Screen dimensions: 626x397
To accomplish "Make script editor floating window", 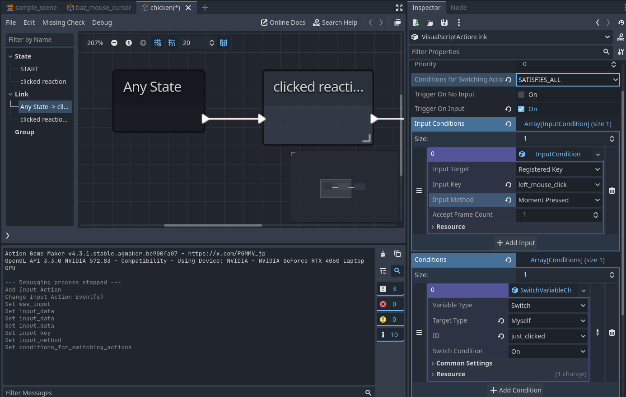I will (397, 23).
